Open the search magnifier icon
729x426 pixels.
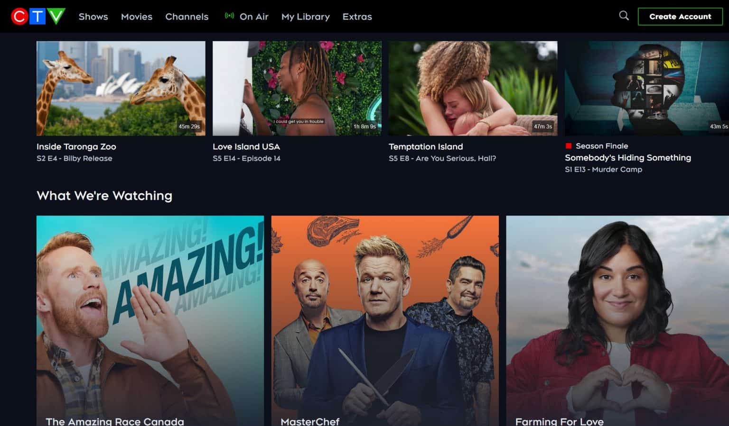click(624, 16)
